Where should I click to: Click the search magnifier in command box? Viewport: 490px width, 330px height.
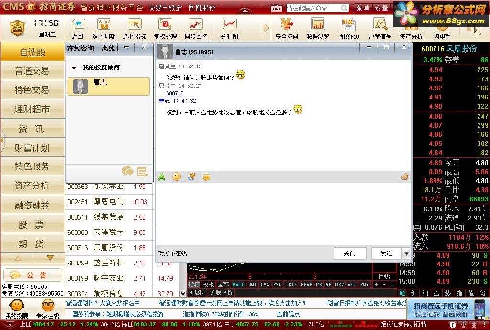(345, 8)
